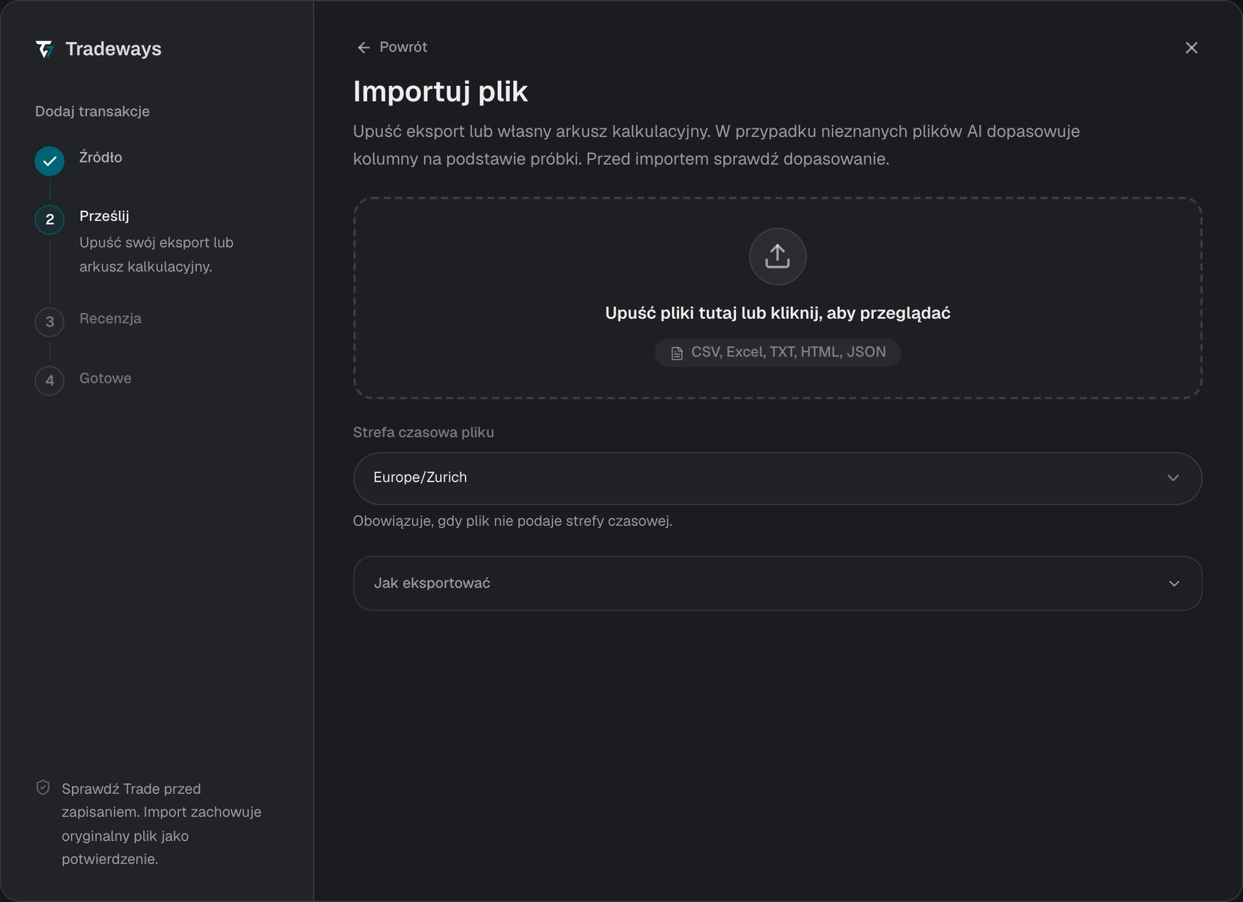Click the 'Strefa czasowa pliku' label
The width and height of the screenshot is (1243, 902).
pyautogui.click(x=423, y=432)
